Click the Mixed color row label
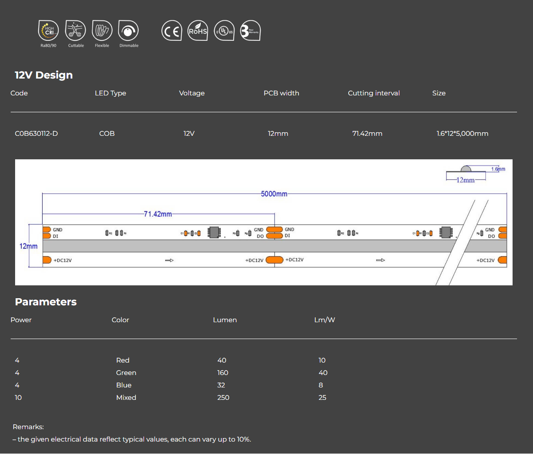This screenshot has width=533, height=454. [x=126, y=398]
